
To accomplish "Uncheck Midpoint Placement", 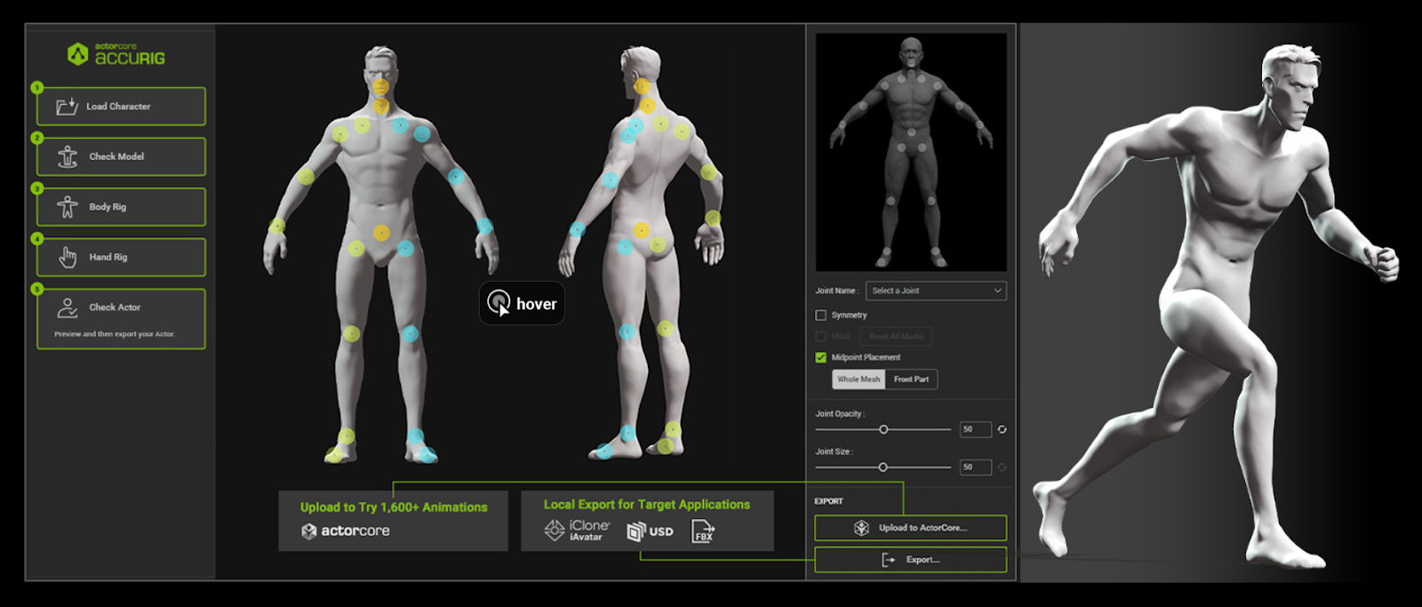I will 820,357.
